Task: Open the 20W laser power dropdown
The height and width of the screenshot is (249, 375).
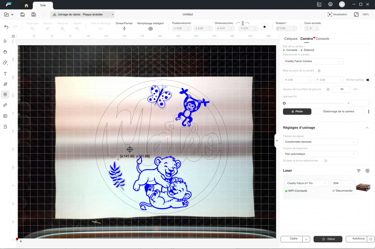Action: point(342,183)
